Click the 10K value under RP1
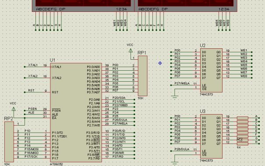This screenshot has width=265, height=166. click(141, 98)
